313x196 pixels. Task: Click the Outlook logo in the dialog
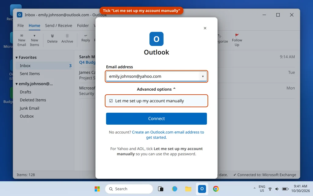[156, 39]
